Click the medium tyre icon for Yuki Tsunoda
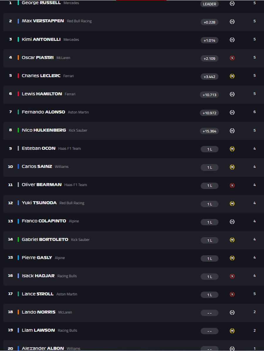Screen dimensions: 264x351 pos(232,203)
